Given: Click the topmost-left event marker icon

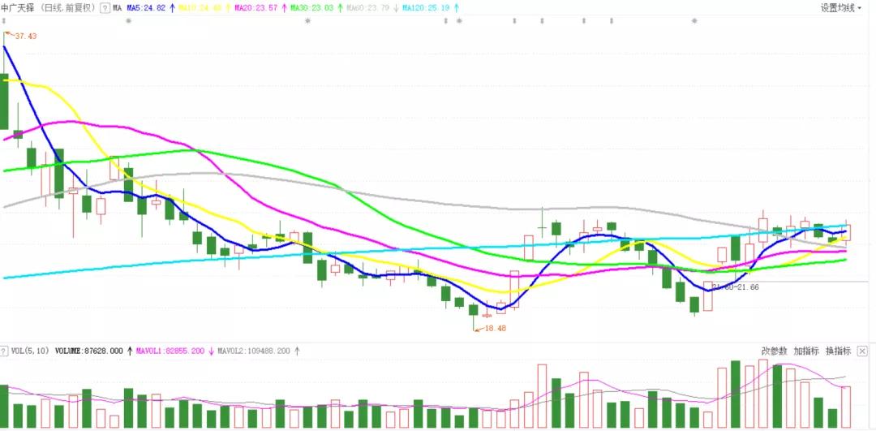Looking at the screenshot, I should pyautogui.click(x=4, y=21).
